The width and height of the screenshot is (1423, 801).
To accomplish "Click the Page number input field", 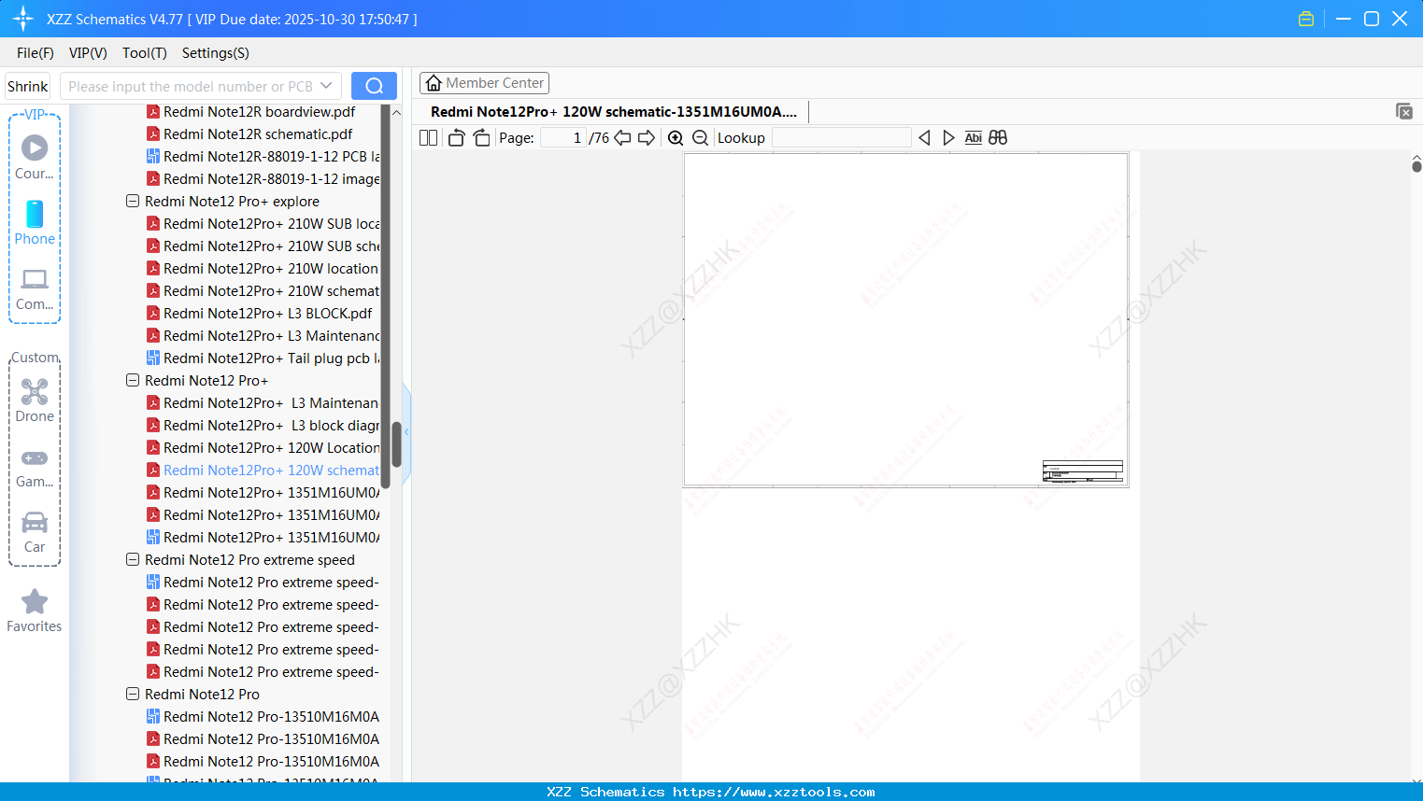I will tap(561, 137).
